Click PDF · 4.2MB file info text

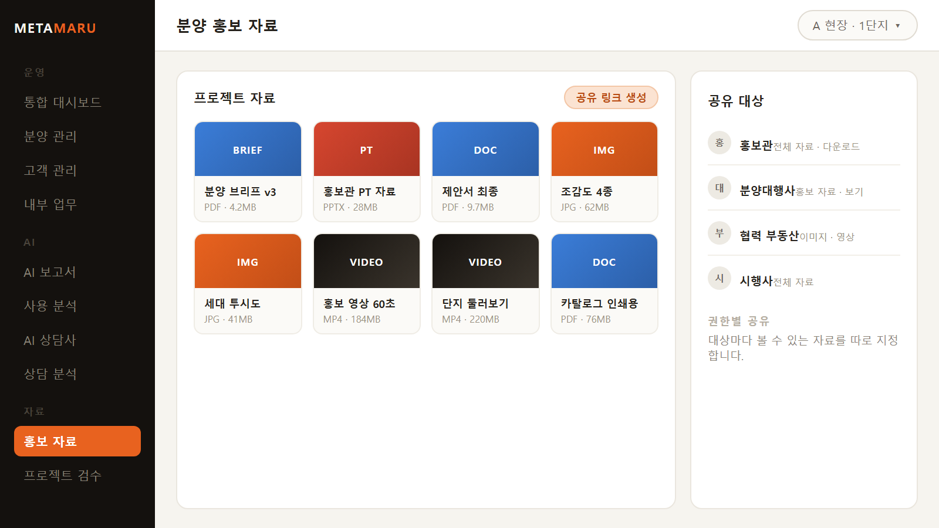tap(230, 207)
